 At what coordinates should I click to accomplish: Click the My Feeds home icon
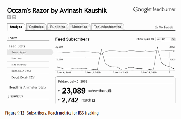pos(156,27)
